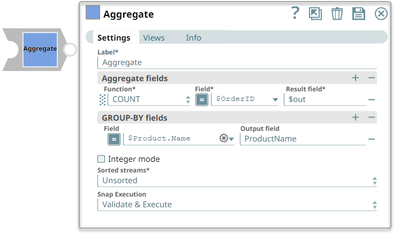This screenshot has width=400, height=235.
Task: Open the Snap Execution dropdown
Action: (x=237, y=205)
